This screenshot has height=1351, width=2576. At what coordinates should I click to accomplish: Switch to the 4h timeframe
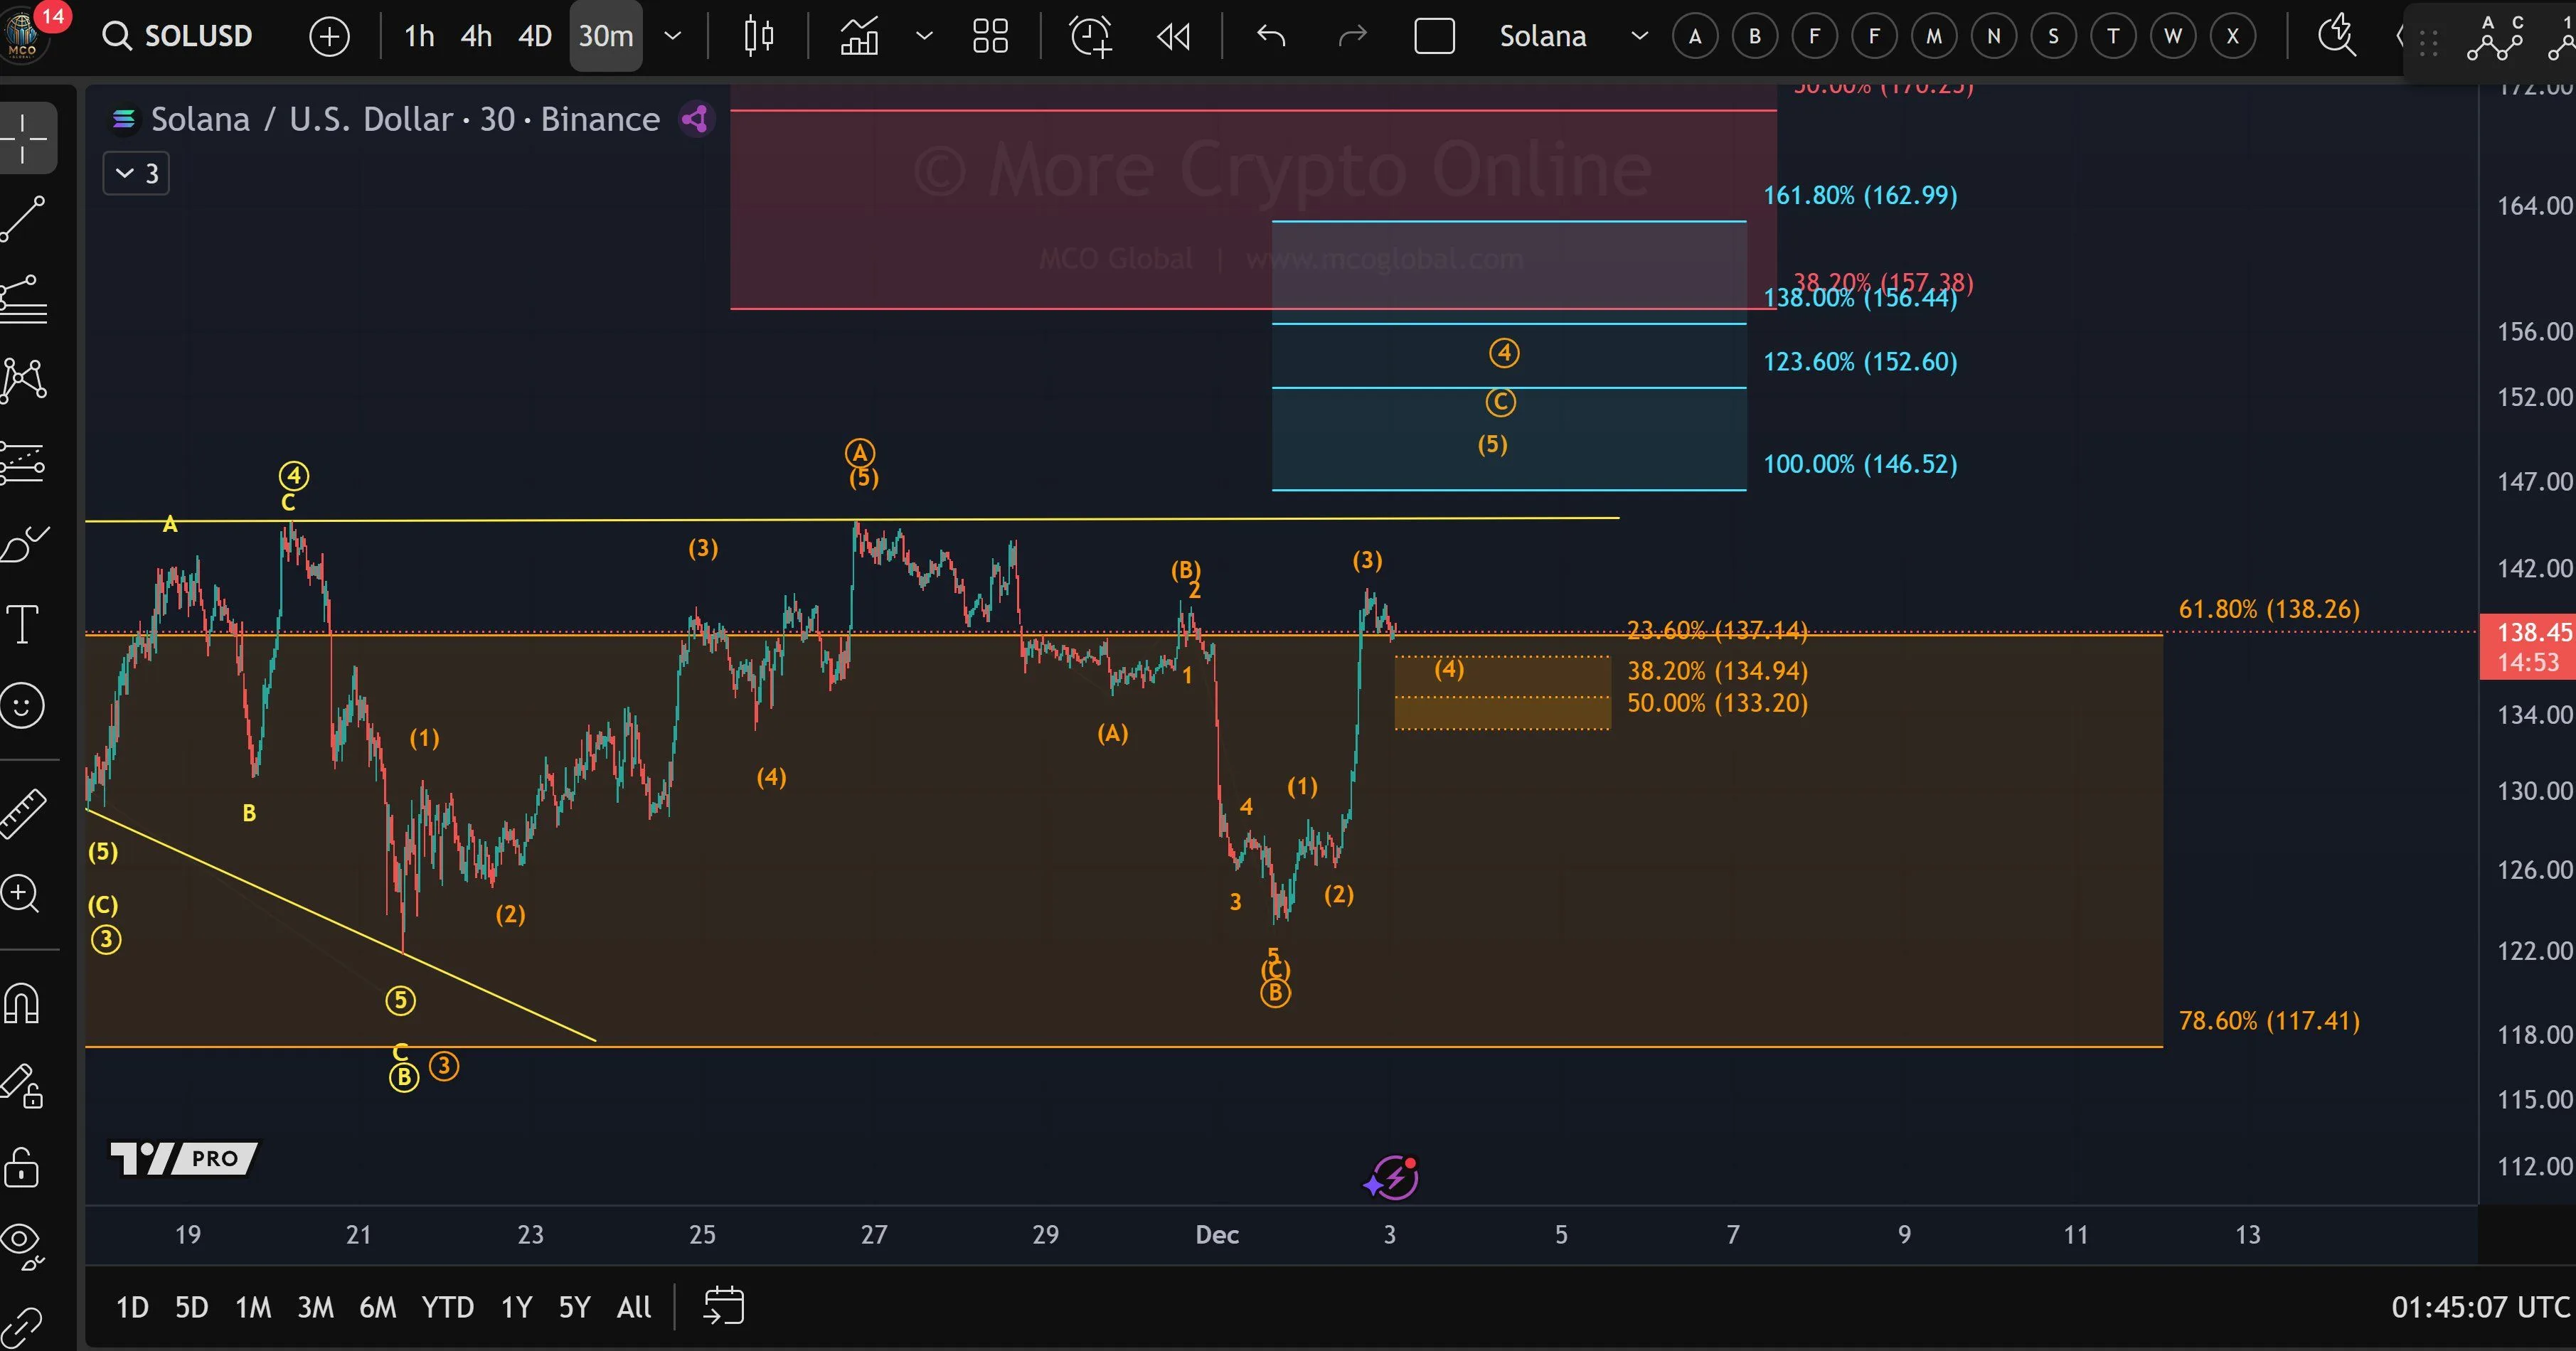click(476, 37)
